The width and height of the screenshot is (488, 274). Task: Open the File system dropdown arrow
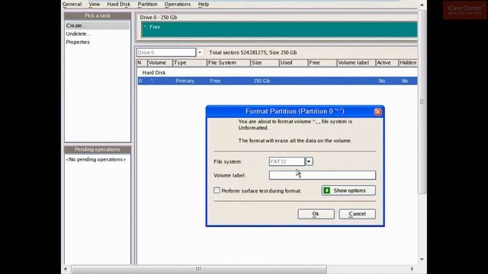click(309, 161)
